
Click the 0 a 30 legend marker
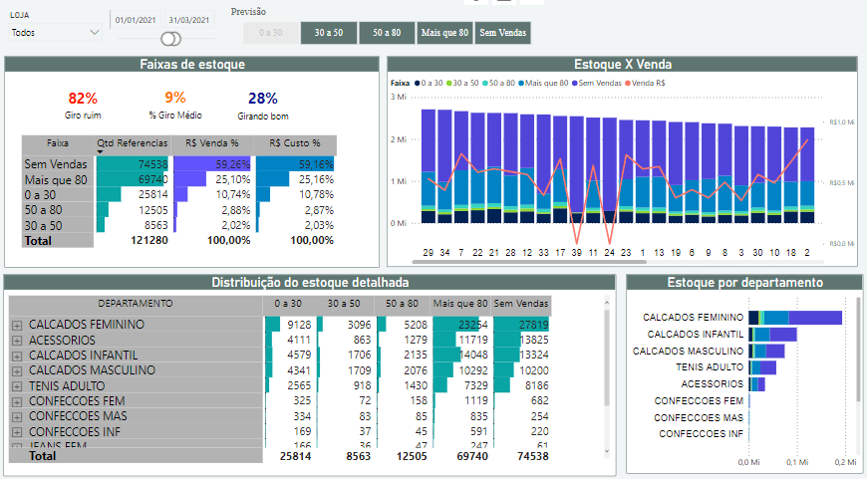point(417,84)
